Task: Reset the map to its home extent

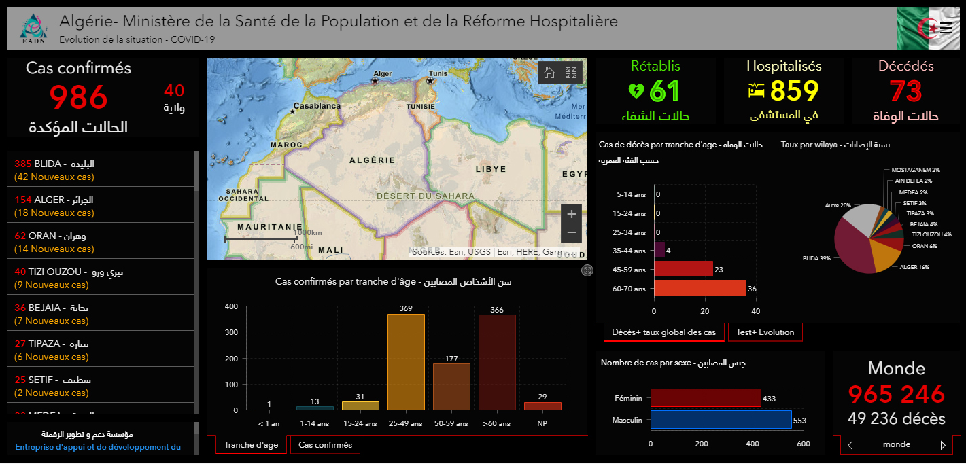Action: pyautogui.click(x=549, y=73)
